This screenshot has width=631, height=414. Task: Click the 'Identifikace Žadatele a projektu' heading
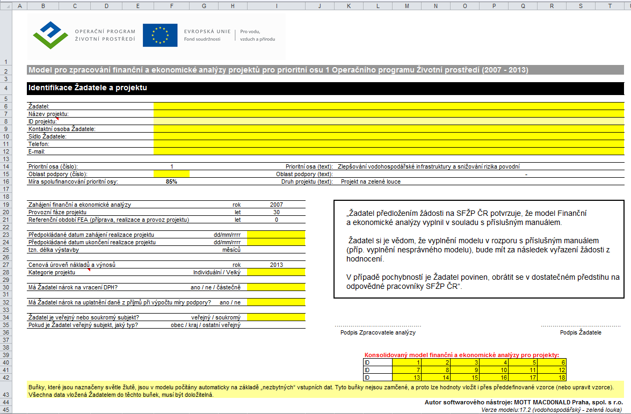click(x=88, y=88)
